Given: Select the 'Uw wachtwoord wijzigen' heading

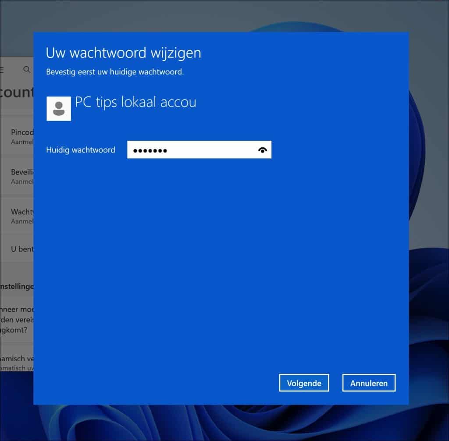Looking at the screenshot, I should (x=123, y=53).
